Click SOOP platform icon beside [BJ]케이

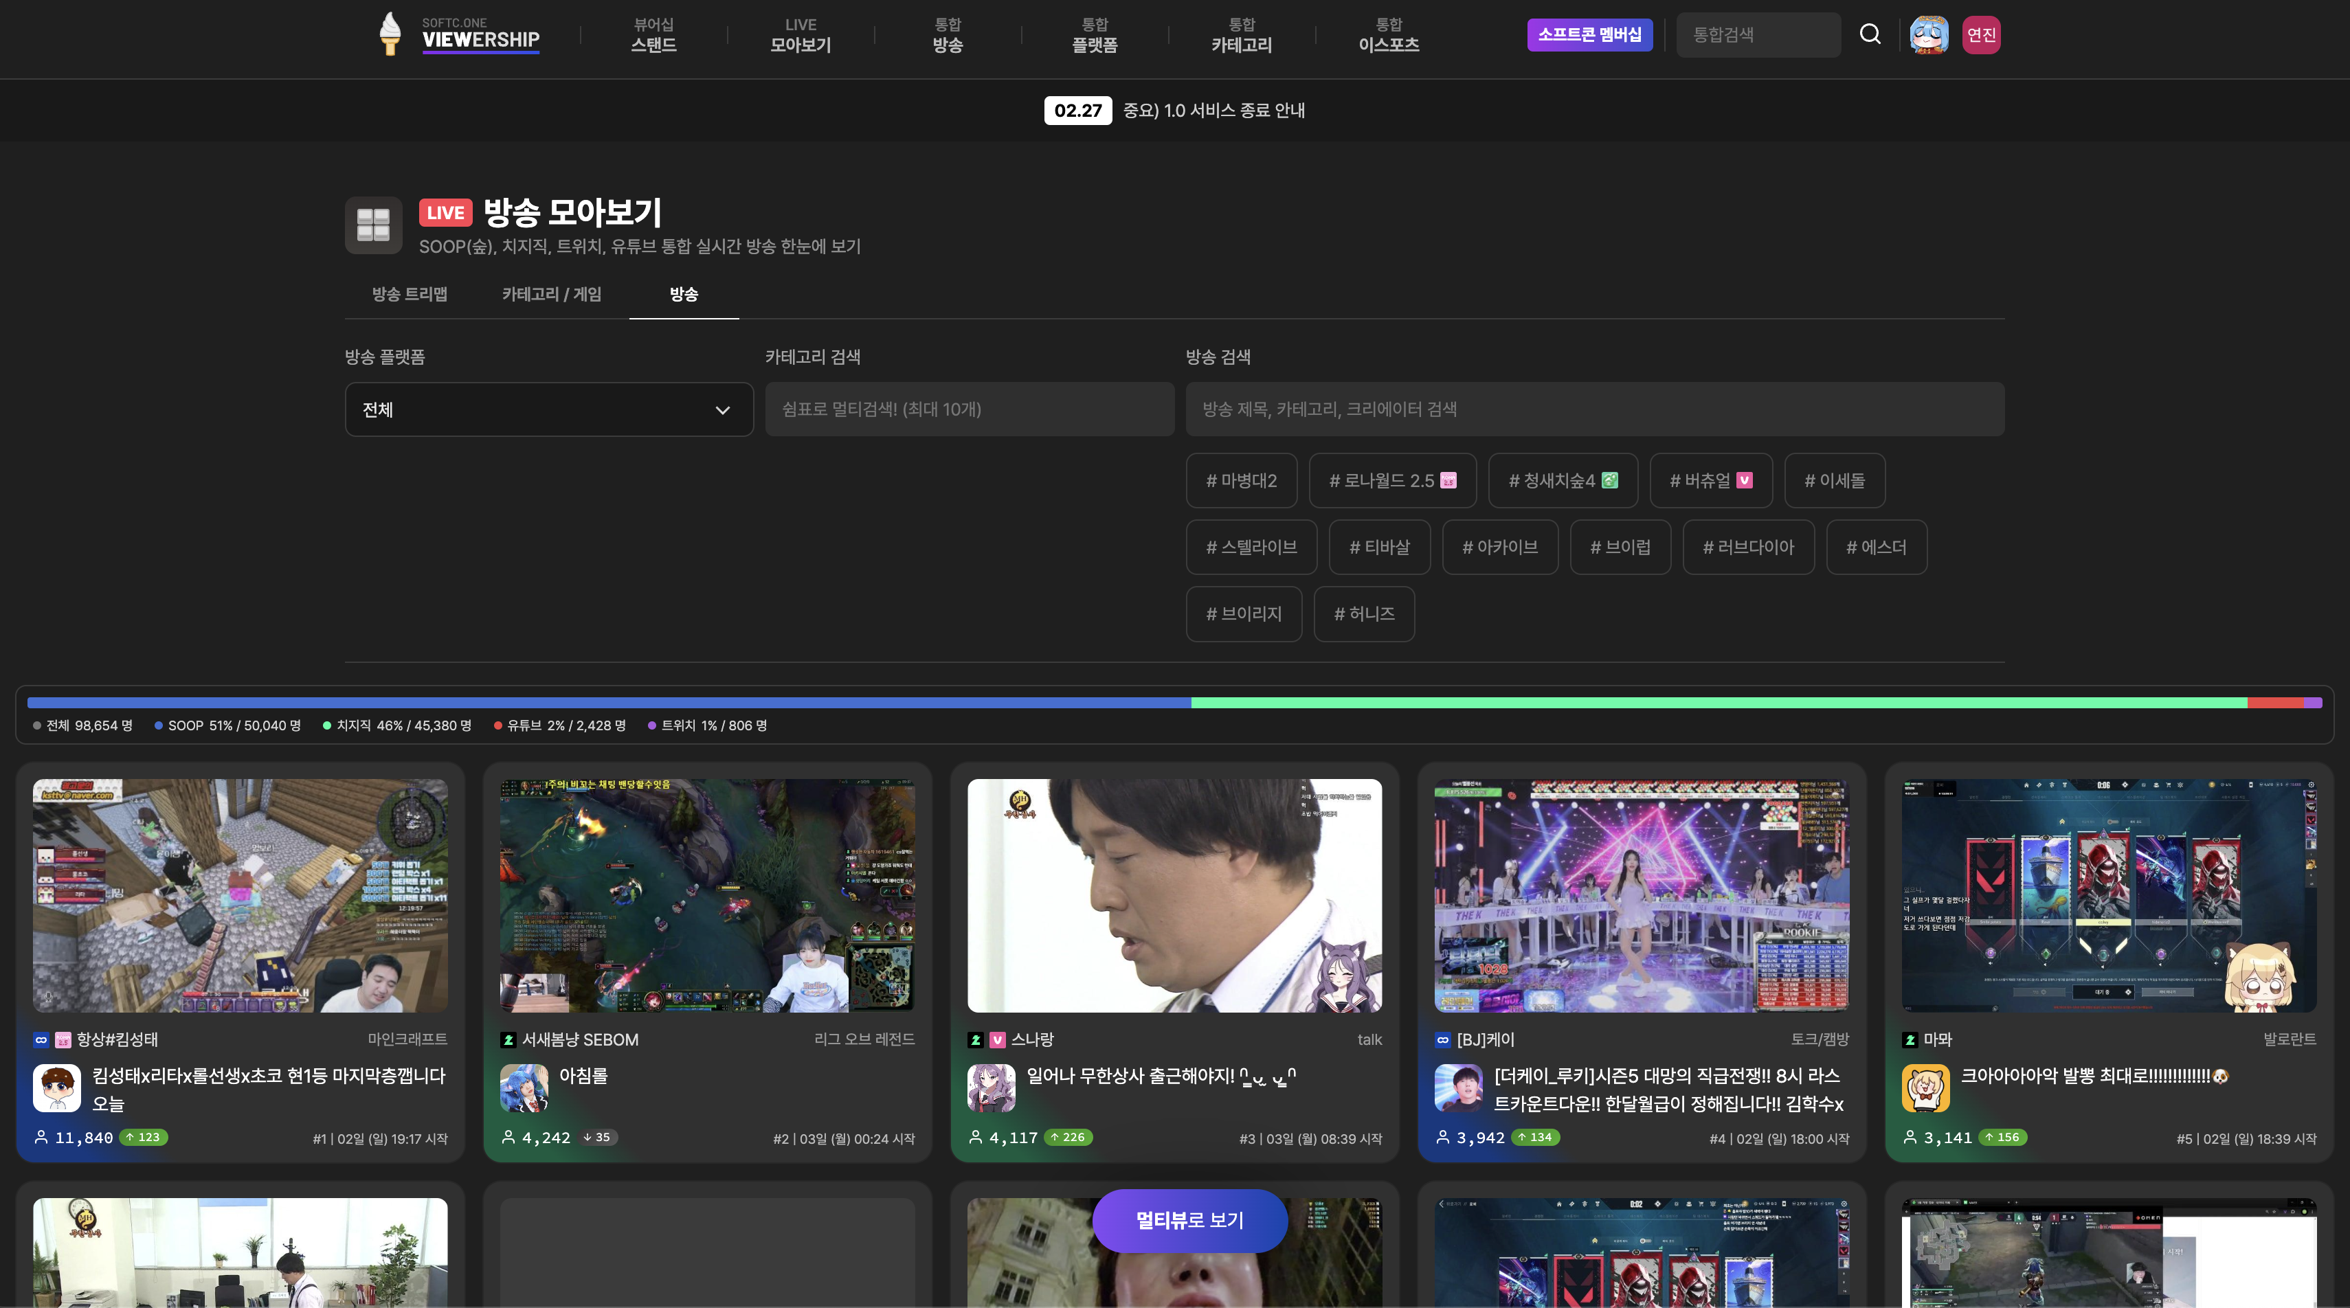pyautogui.click(x=1442, y=1040)
